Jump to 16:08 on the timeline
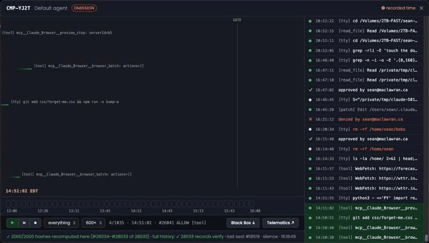Image resolution: width=429 pixels, height=243 pixels. pos(255,211)
